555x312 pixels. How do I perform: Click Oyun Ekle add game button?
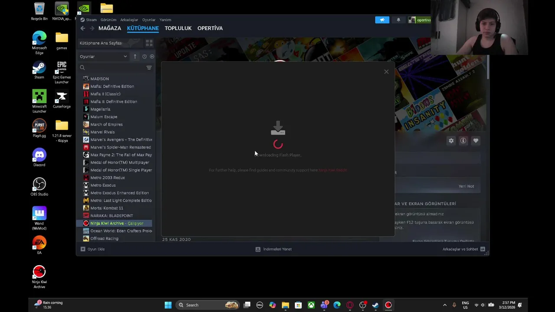(x=92, y=249)
